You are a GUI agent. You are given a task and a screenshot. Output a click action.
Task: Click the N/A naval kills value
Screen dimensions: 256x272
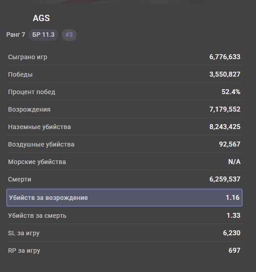[x=234, y=162]
